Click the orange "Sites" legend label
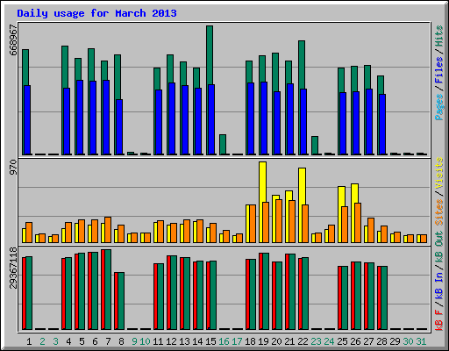Screen dimensions: 449x351 coord(438,212)
